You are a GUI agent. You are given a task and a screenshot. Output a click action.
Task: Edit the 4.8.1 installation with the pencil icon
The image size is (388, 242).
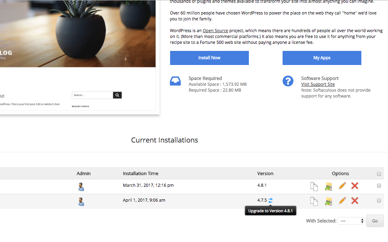click(342, 186)
